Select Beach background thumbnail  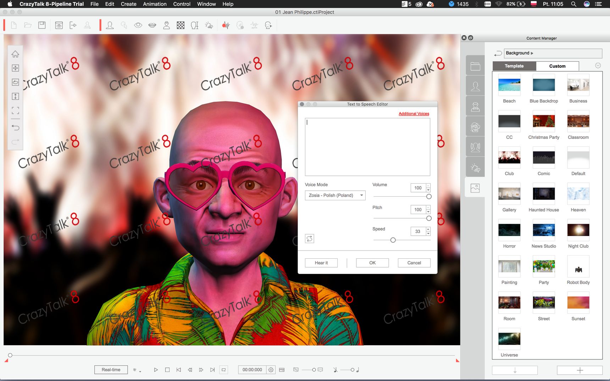point(509,85)
